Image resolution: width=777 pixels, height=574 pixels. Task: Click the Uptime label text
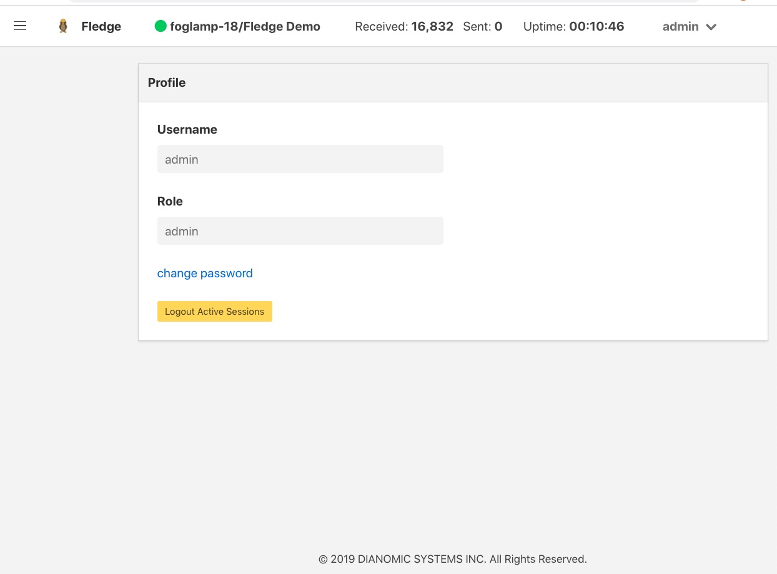[544, 26]
